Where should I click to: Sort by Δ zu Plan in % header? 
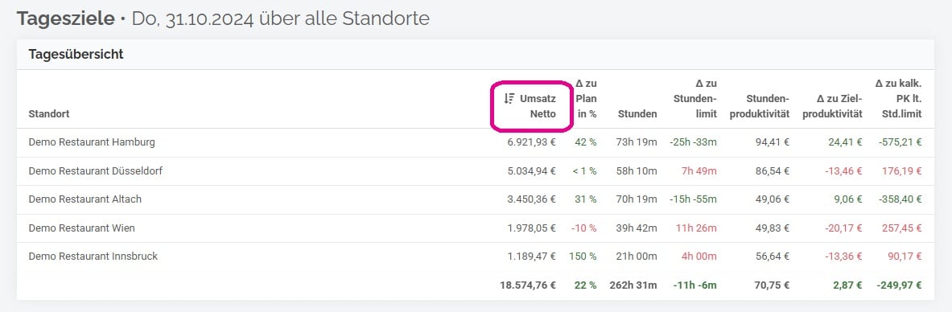click(586, 98)
